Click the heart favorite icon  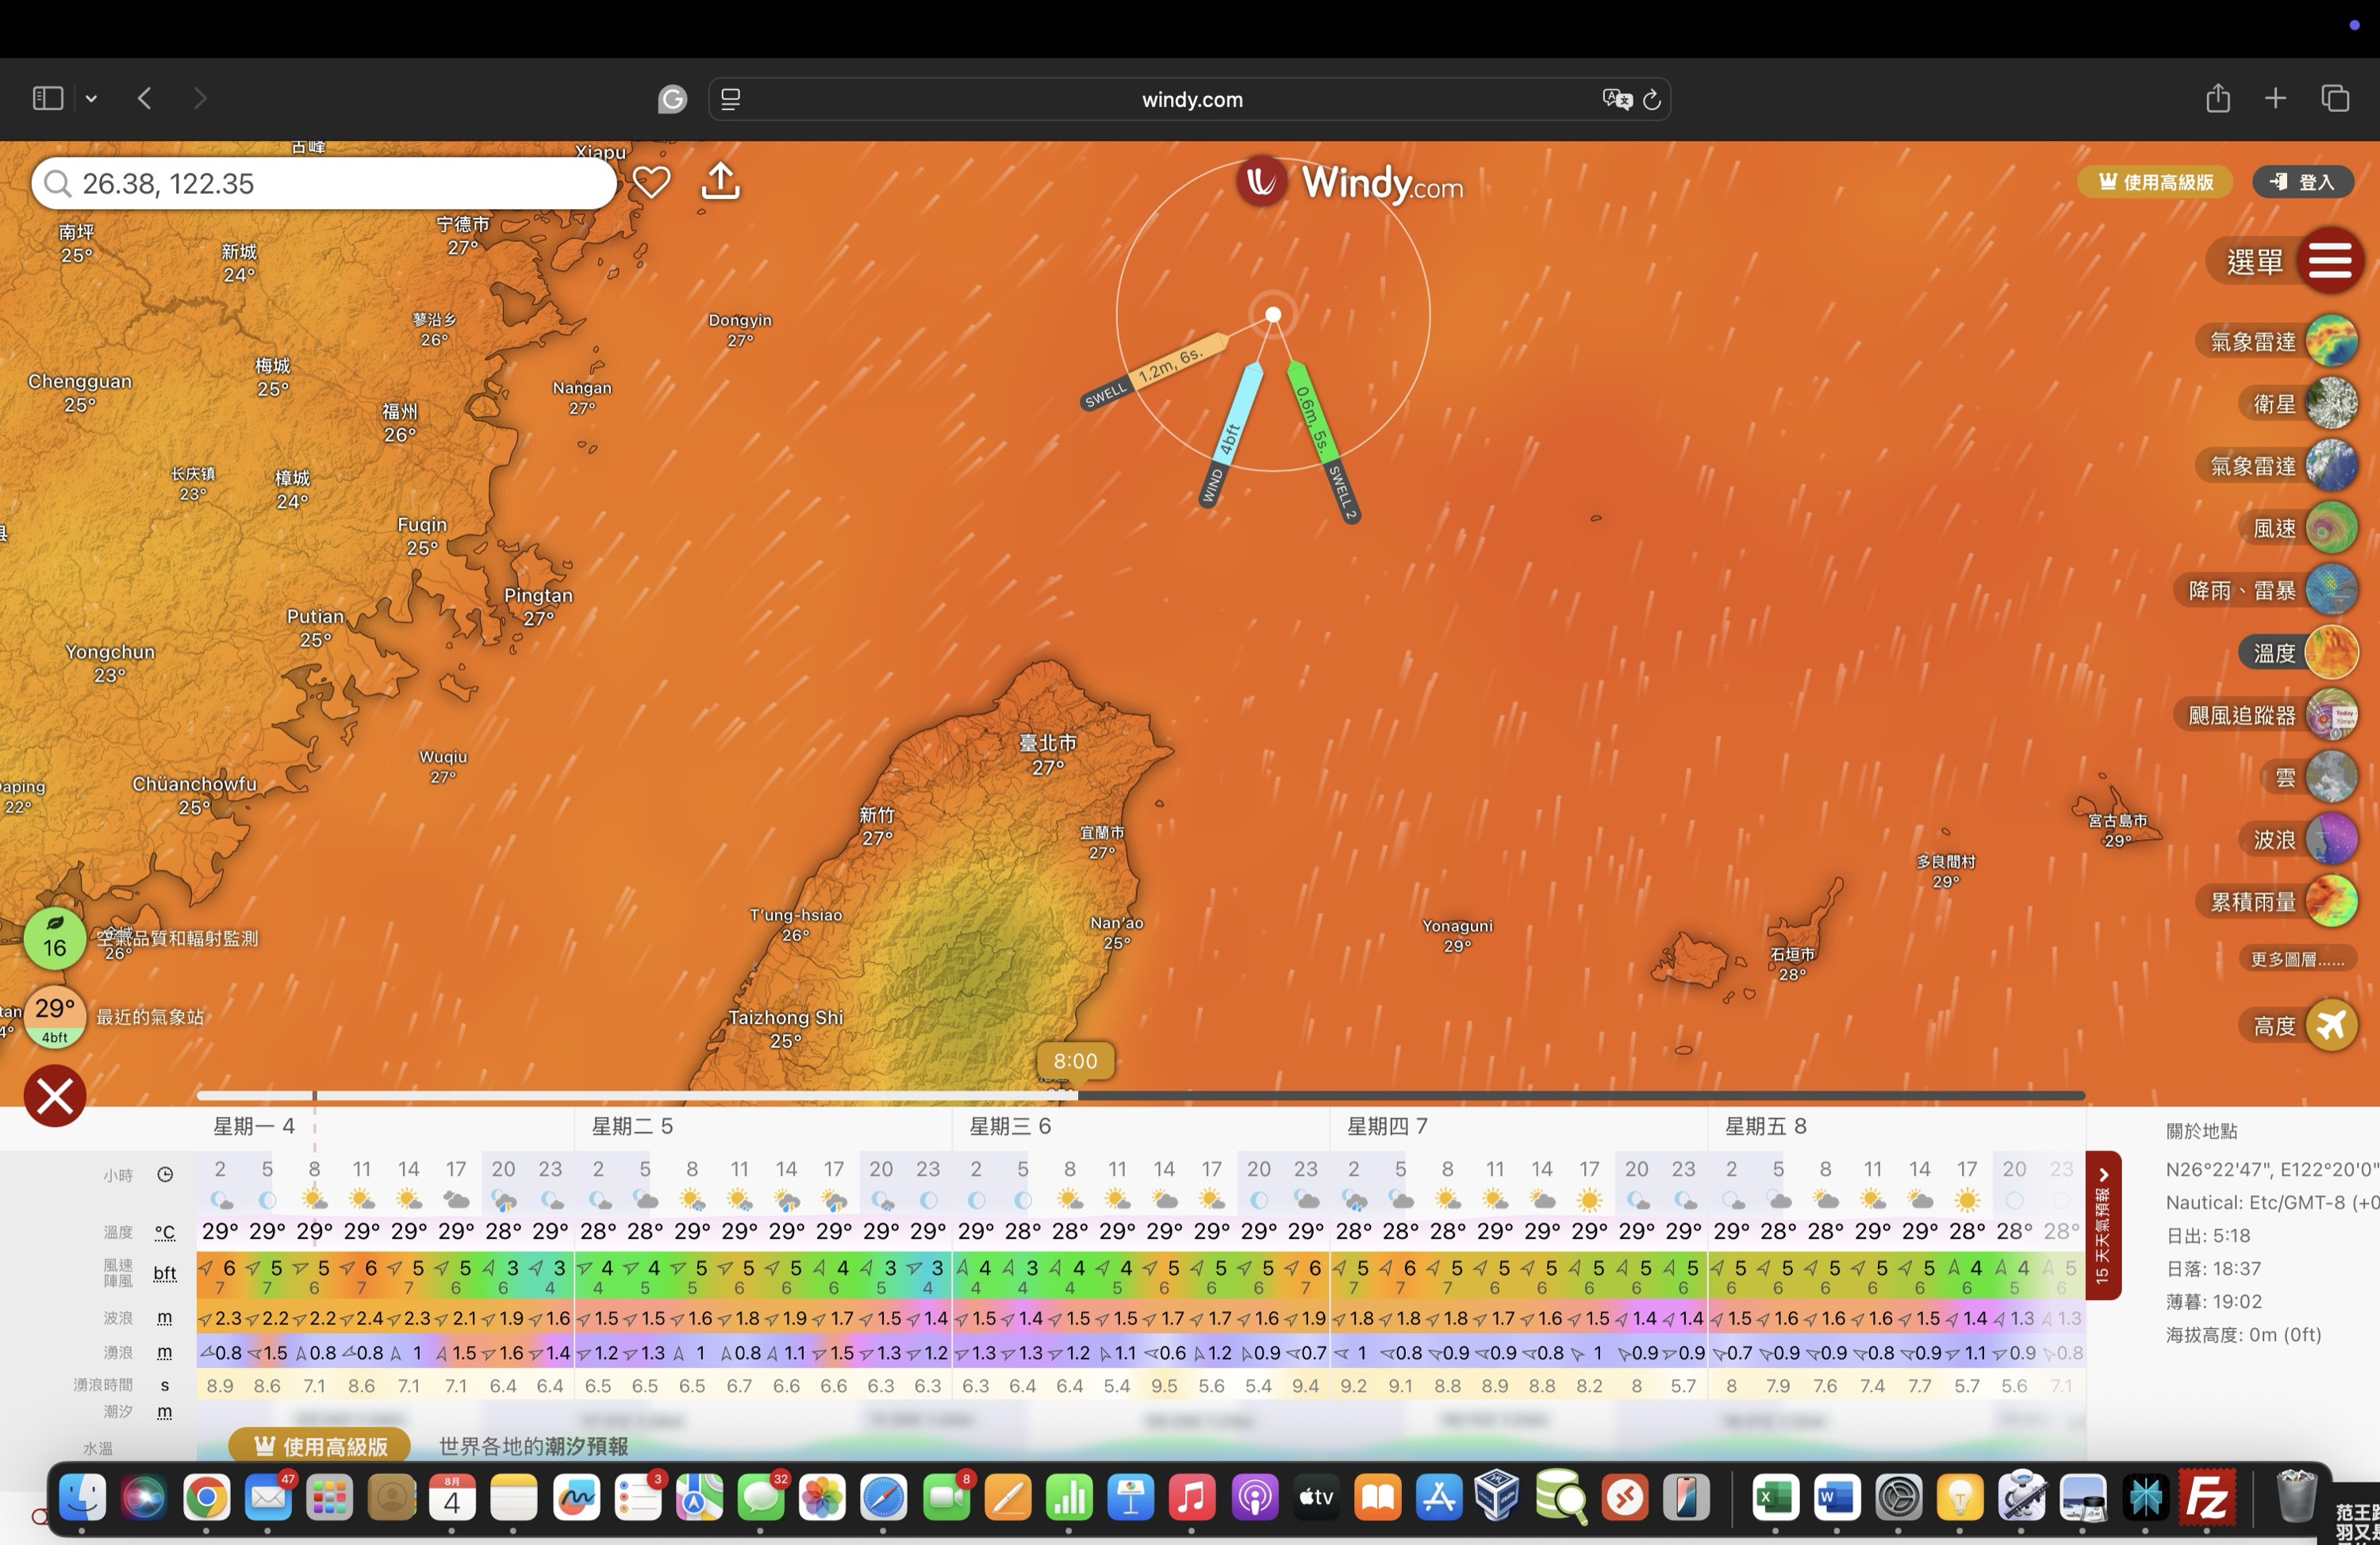pyautogui.click(x=651, y=182)
